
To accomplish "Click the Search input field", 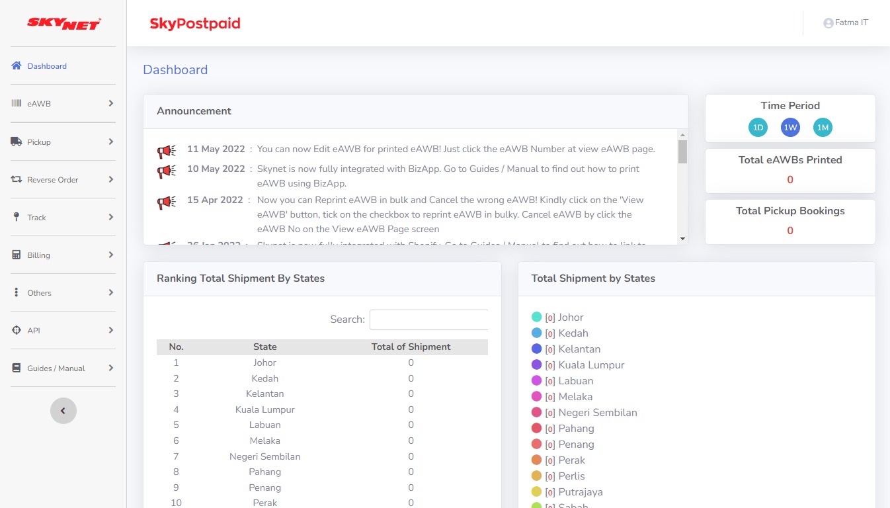I will (428, 319).
